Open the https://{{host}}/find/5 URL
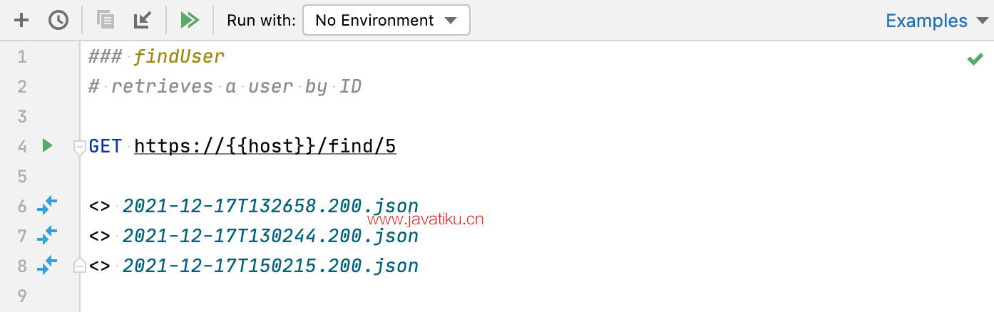The height and width of the screenshot is (312, 994). click(x=265, y=147)
